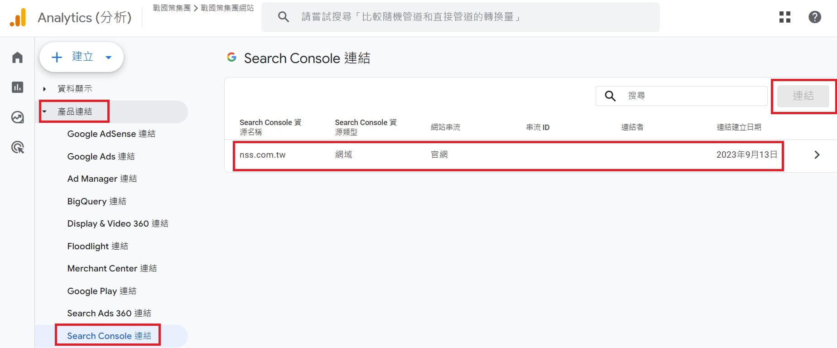
Task: Focus the 搜尋 table search field
Action: (x=681, y=96)
